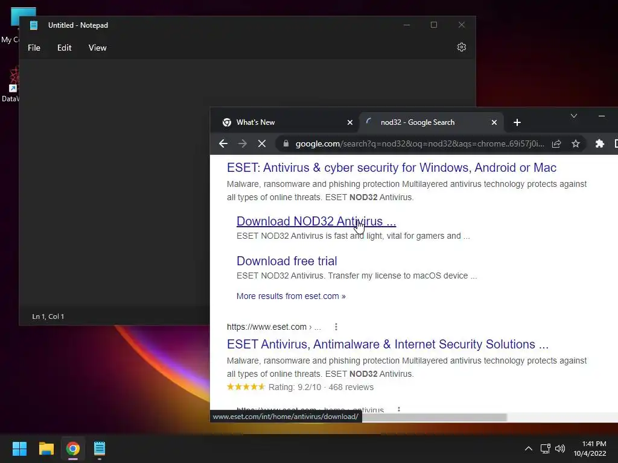Open the Edit menu in Notepad

pyautogui.click(x=64, y=48)
